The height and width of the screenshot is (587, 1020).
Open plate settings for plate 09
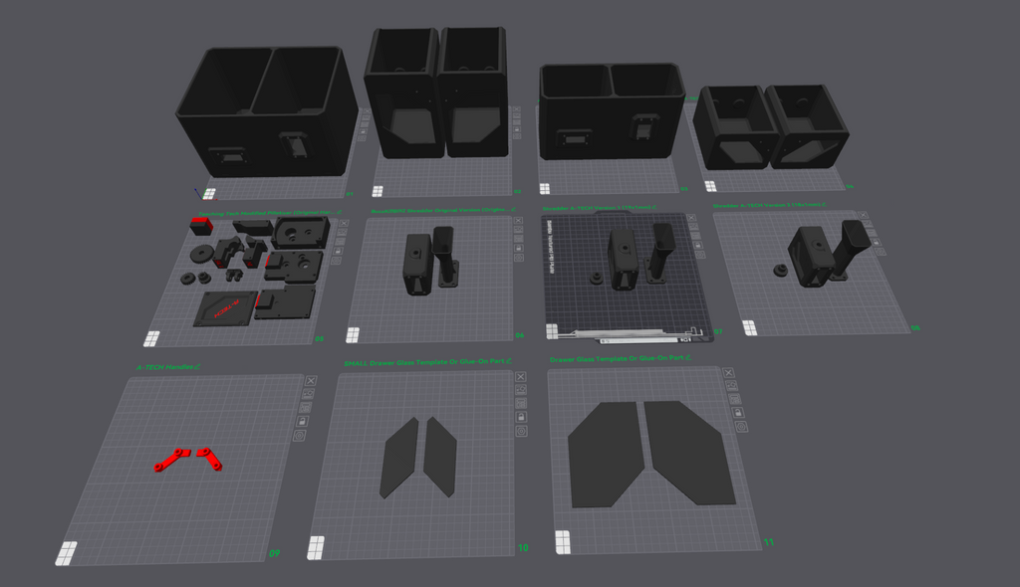pyautogui.click(x=299, y=436)
